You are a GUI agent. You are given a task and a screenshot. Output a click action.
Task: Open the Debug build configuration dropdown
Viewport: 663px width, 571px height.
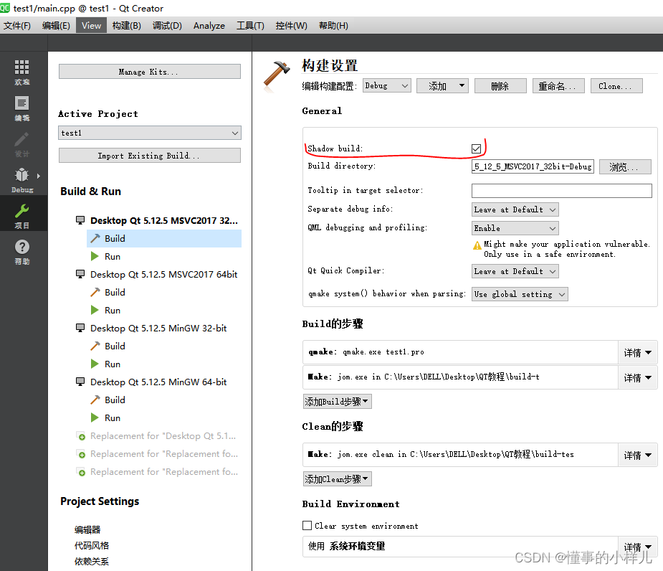click(386, 85)
